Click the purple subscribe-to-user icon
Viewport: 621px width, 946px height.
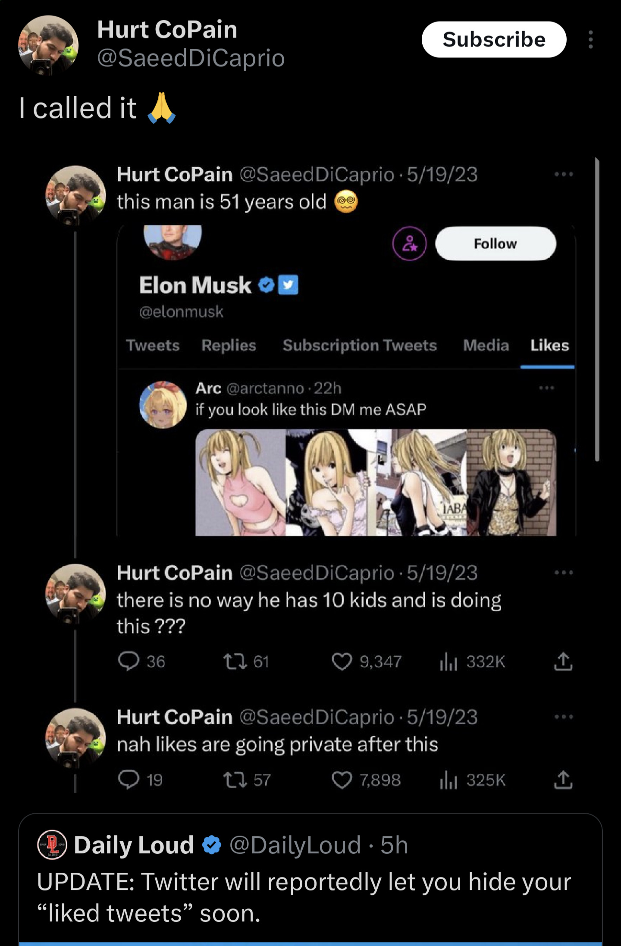tap(409, 244)
